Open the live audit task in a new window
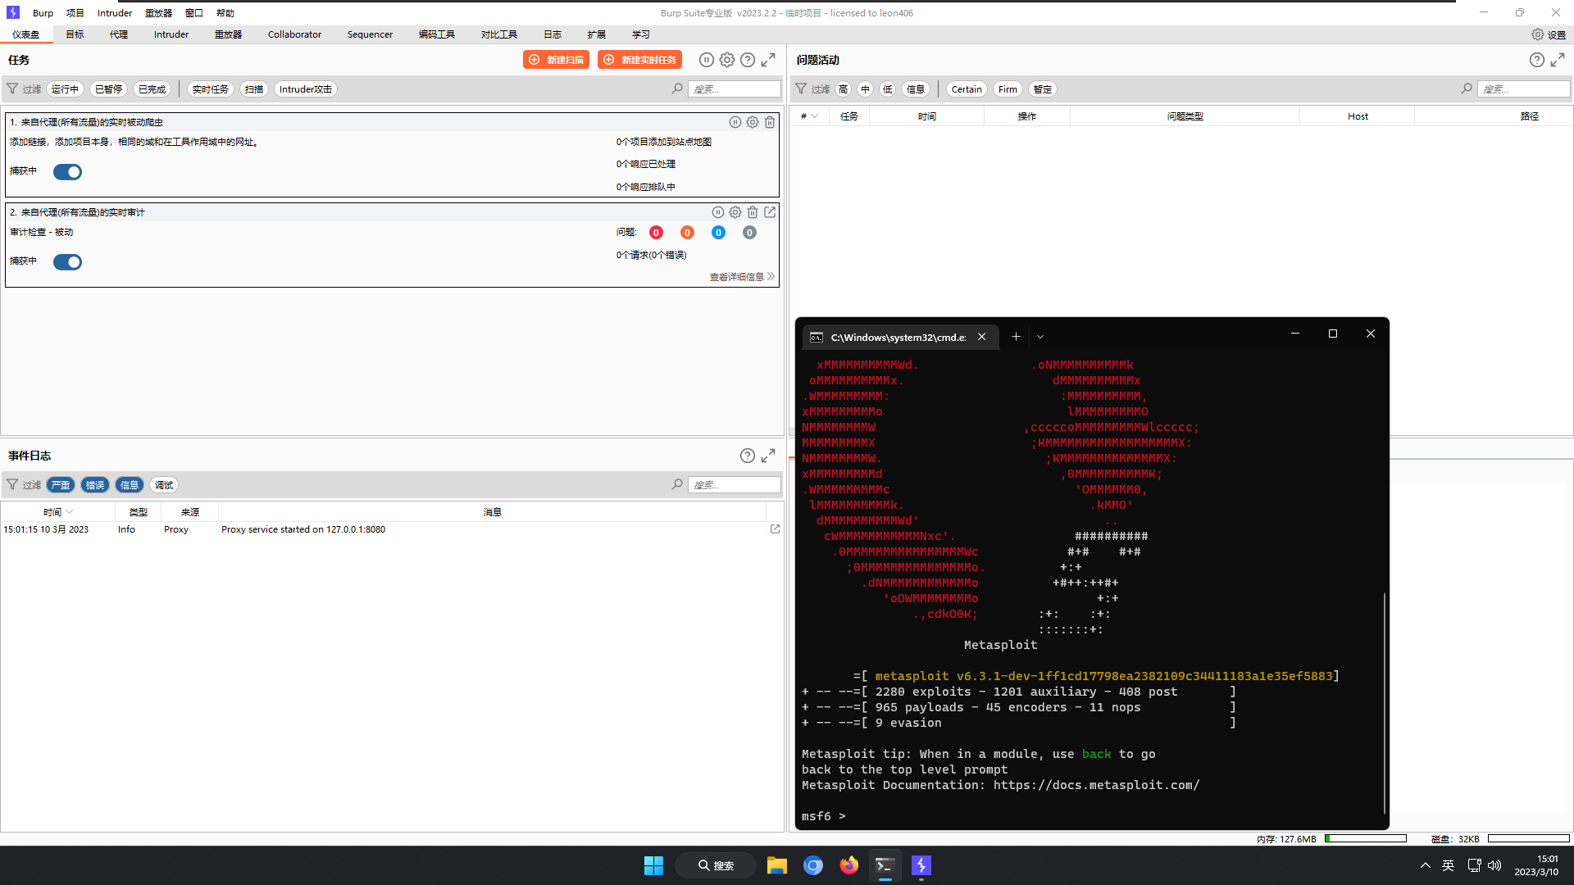The image size is (1574, 885). (x=769, y=211)
